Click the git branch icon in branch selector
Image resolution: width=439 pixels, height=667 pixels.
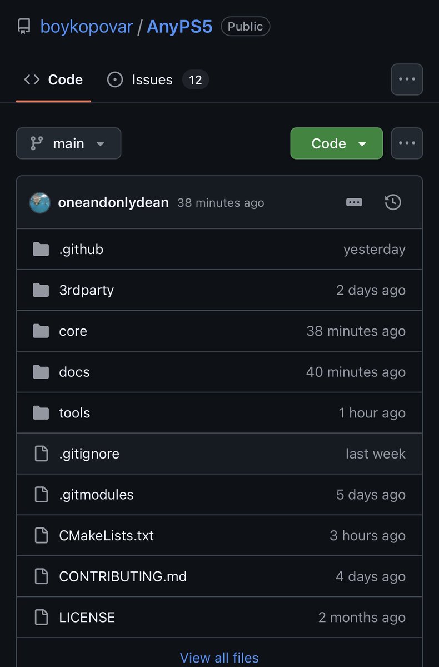coord(37,143)
